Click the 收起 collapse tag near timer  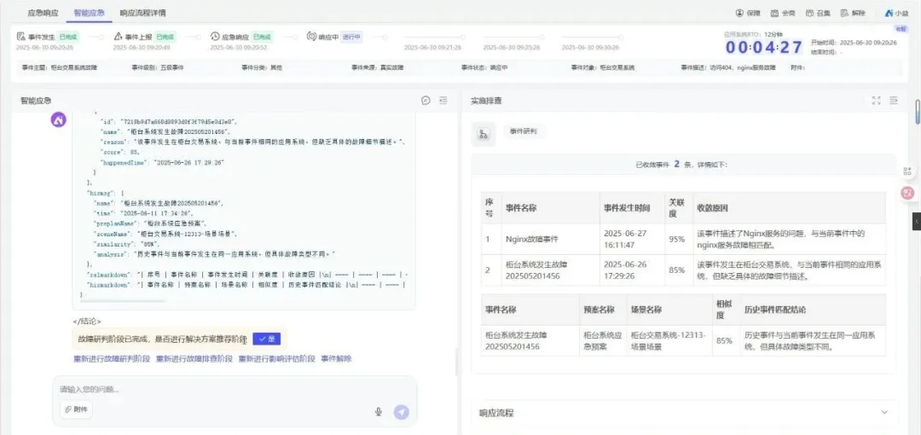click(901, 29)
